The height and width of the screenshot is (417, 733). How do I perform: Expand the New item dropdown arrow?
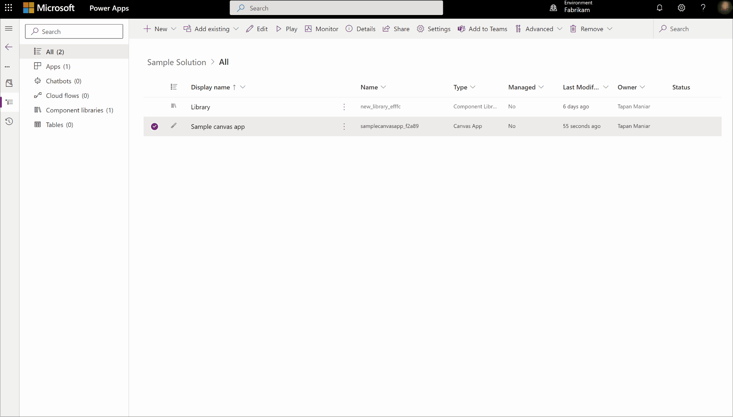pyautogui.click(x=174, y=29)
